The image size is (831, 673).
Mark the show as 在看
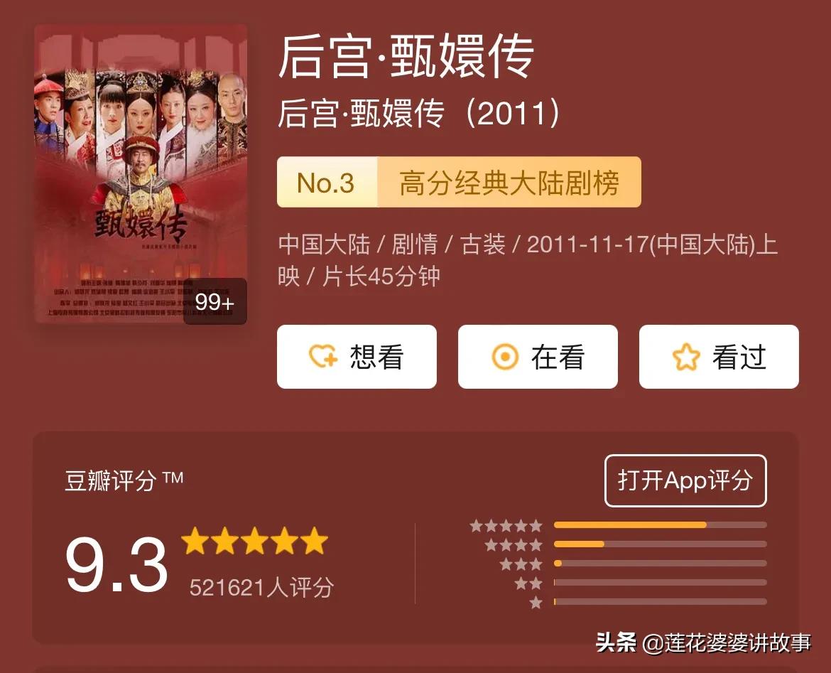[x=538, y=356]
